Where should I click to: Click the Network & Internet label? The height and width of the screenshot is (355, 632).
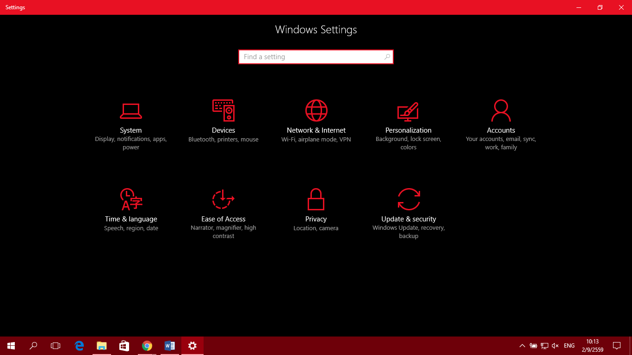pos(316,130)
